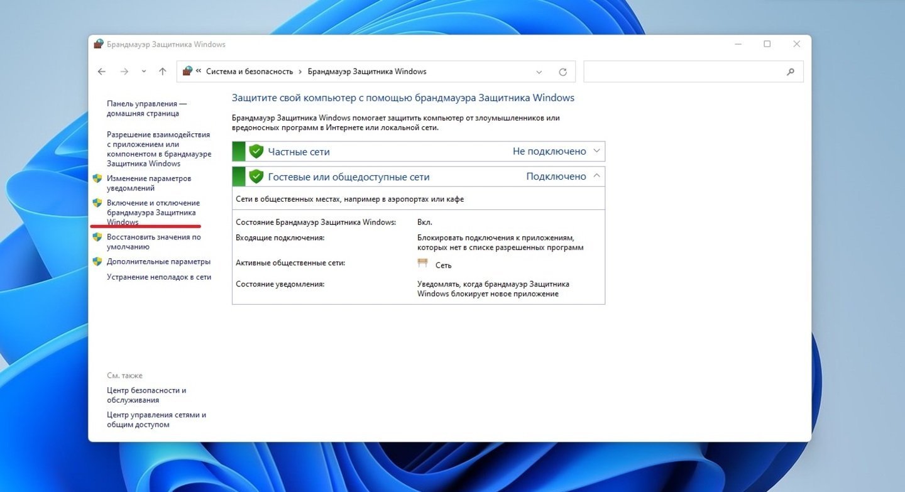The width and height of the screenshot is (905, 492).
Task: Go up one level with up arrow
Action: (x=162, y=72)
